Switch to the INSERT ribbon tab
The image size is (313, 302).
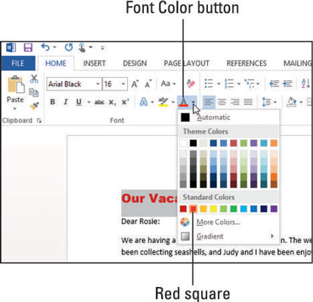coord(95,63)
